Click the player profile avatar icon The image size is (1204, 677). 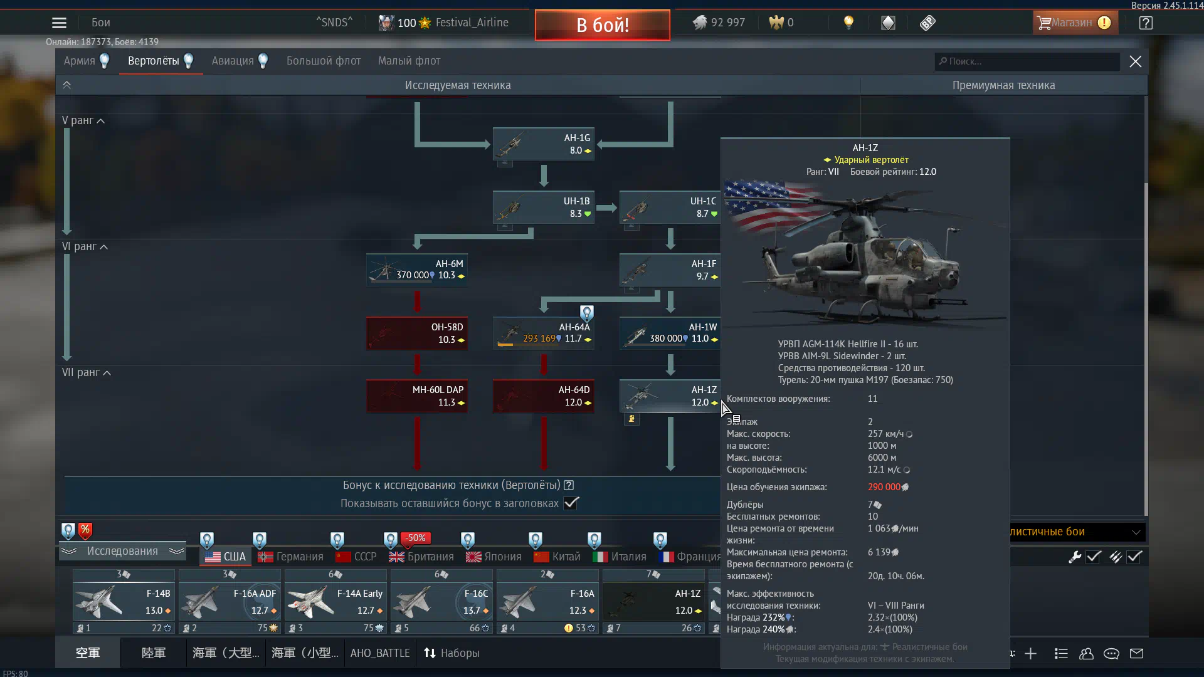tap(386, 23)
